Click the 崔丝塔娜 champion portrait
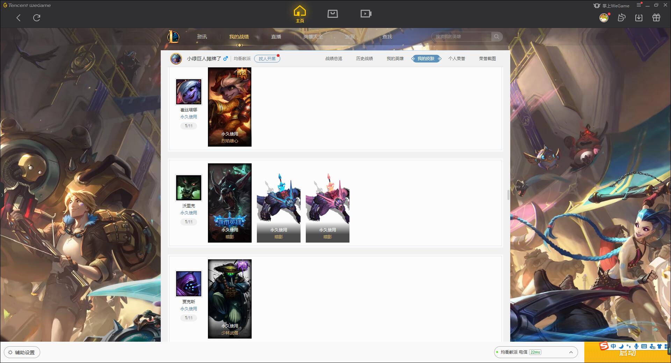 click(189, 92)
